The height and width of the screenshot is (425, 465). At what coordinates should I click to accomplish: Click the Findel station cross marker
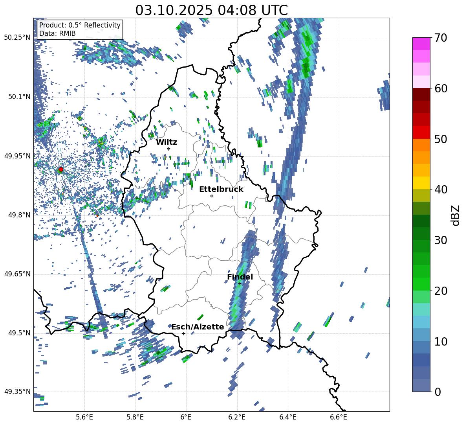[240, 284]
